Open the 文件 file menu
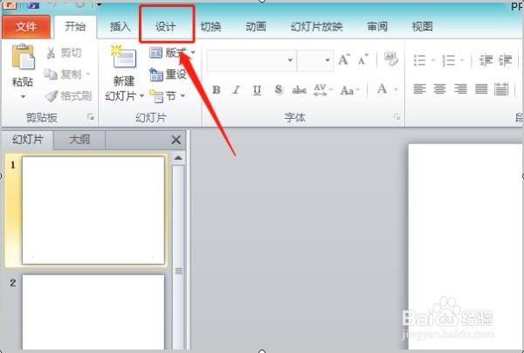 click(26, 26)
